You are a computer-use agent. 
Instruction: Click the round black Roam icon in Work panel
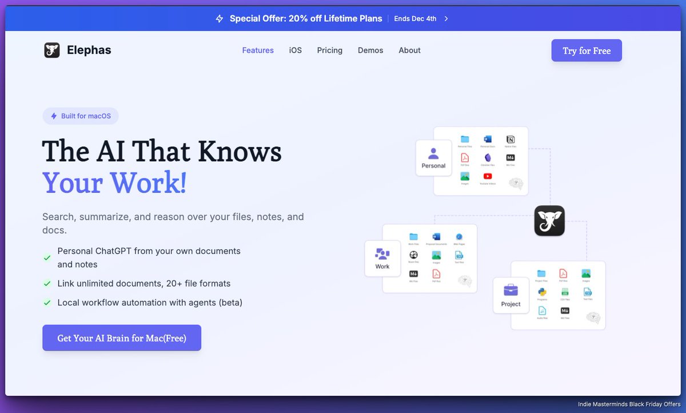pyautogui.click(x=413, y=255)
